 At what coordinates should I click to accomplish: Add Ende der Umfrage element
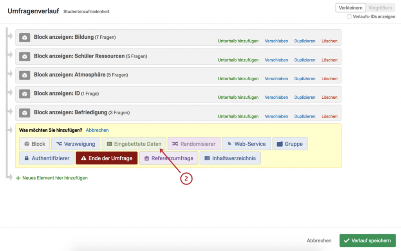[x=107, y=158]
